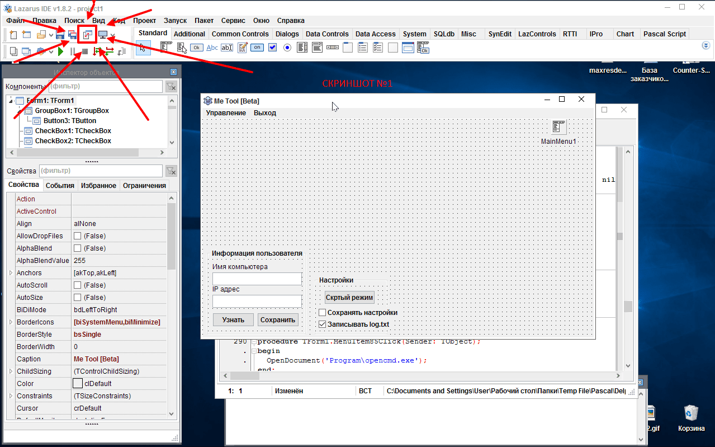Screen dimensions: 715x447
Task: Click the monitor-shaped desktop icon
Action: [103, 35]
